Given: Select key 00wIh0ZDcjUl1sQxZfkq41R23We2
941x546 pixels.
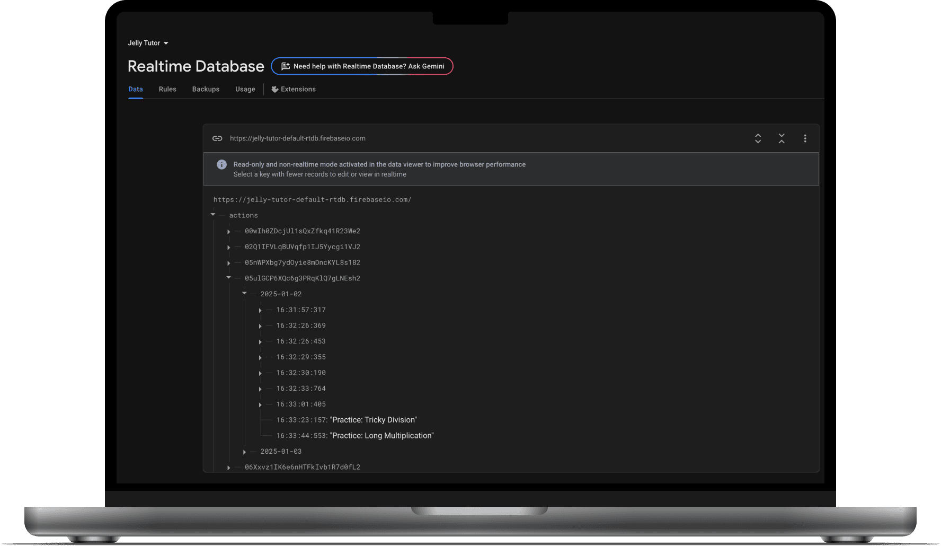Looking at the screenshot, I should coord(303,231).
